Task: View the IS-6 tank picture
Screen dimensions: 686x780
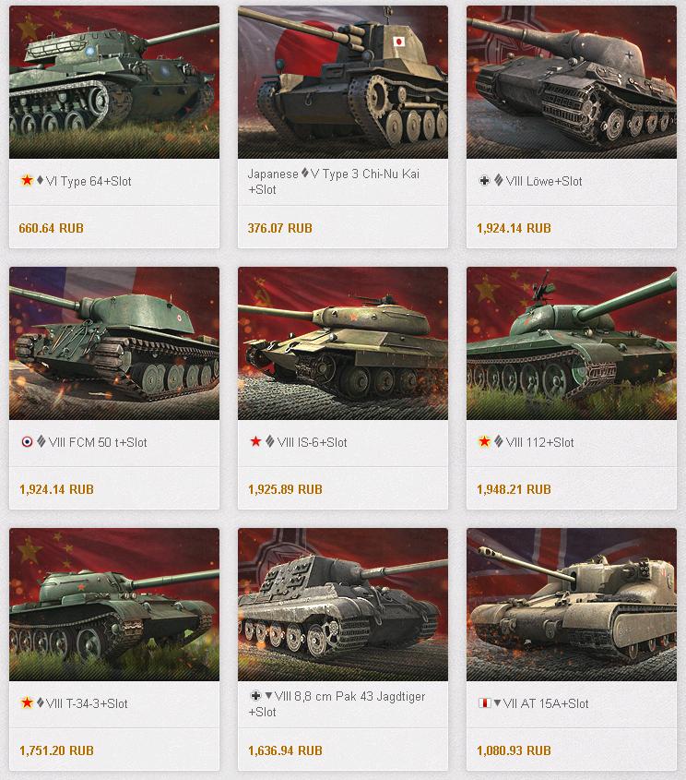Action: point(343,343)
